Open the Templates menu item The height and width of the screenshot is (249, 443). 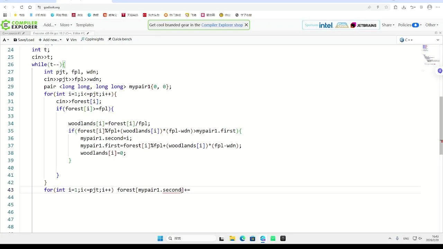coord(85,25)
